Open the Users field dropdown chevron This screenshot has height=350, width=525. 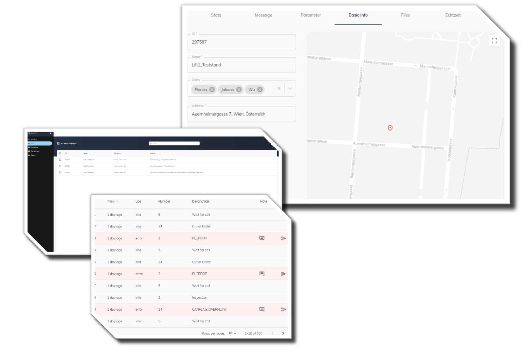[290, 89]
